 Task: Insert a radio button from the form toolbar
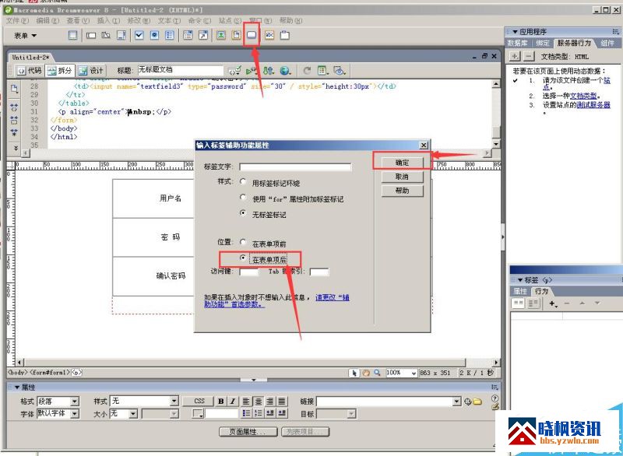155,36
